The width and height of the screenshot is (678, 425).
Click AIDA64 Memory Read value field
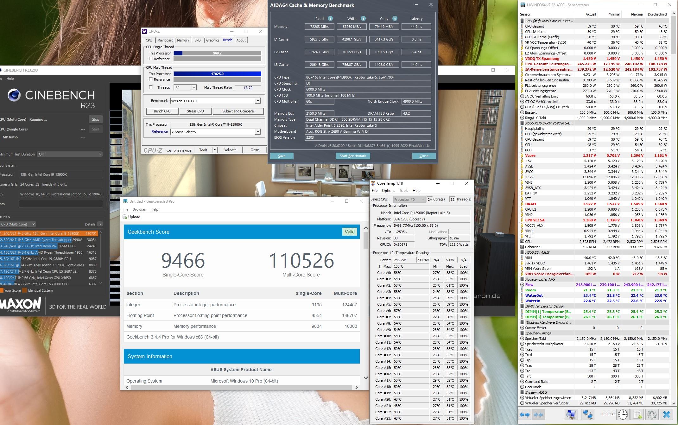(319, 27)
